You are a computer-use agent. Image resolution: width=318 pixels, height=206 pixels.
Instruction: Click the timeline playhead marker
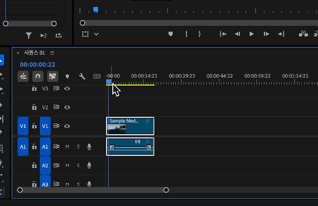[x=109, y=82]
